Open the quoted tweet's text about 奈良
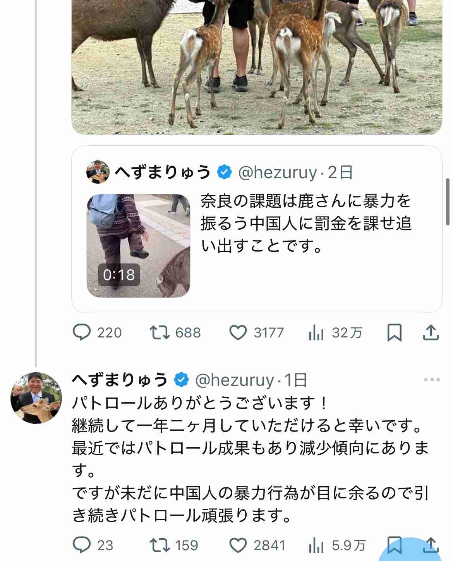This screenshot has height=561, width=453. pos(306,224)
